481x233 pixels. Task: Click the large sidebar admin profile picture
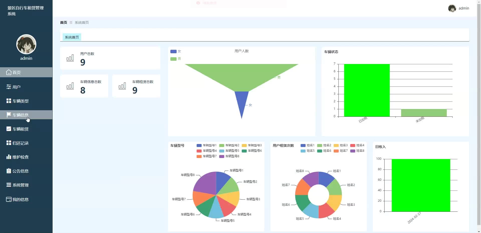(26, 44)
